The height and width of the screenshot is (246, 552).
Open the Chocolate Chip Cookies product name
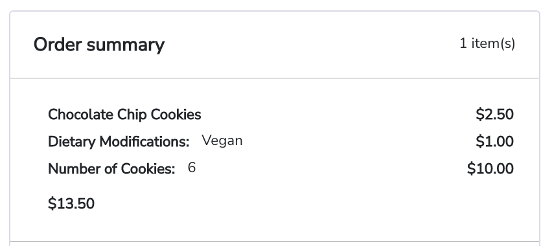(x=124, y=115)
